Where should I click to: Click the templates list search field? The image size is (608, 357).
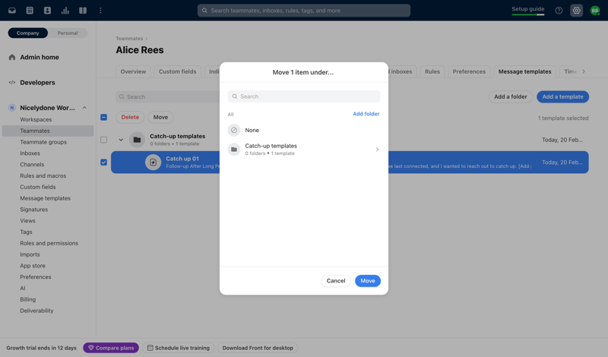(x=167, y=96)
